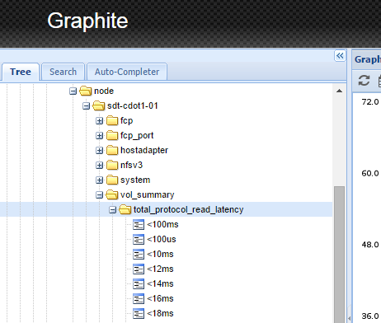Collapse the total_protocol_read_latency folder
Screen dimensions: 381x323
[x=112, y=209]
